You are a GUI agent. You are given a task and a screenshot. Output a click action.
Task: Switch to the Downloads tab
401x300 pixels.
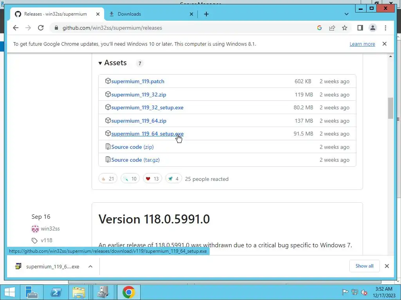(129, 14)
